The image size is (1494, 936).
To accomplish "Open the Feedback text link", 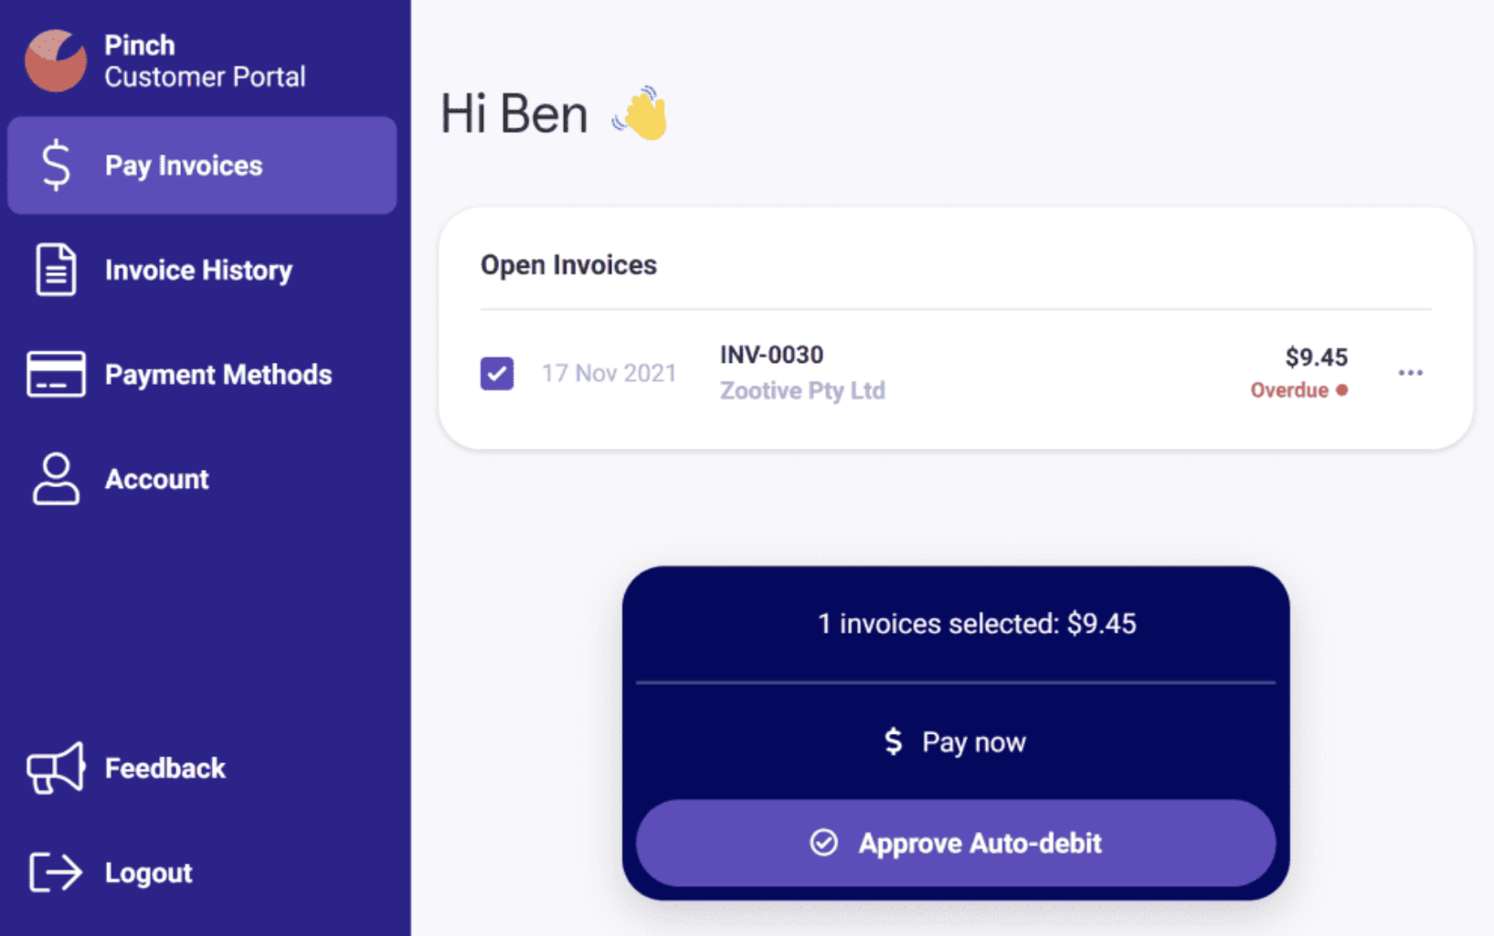I will coord(164,768).
